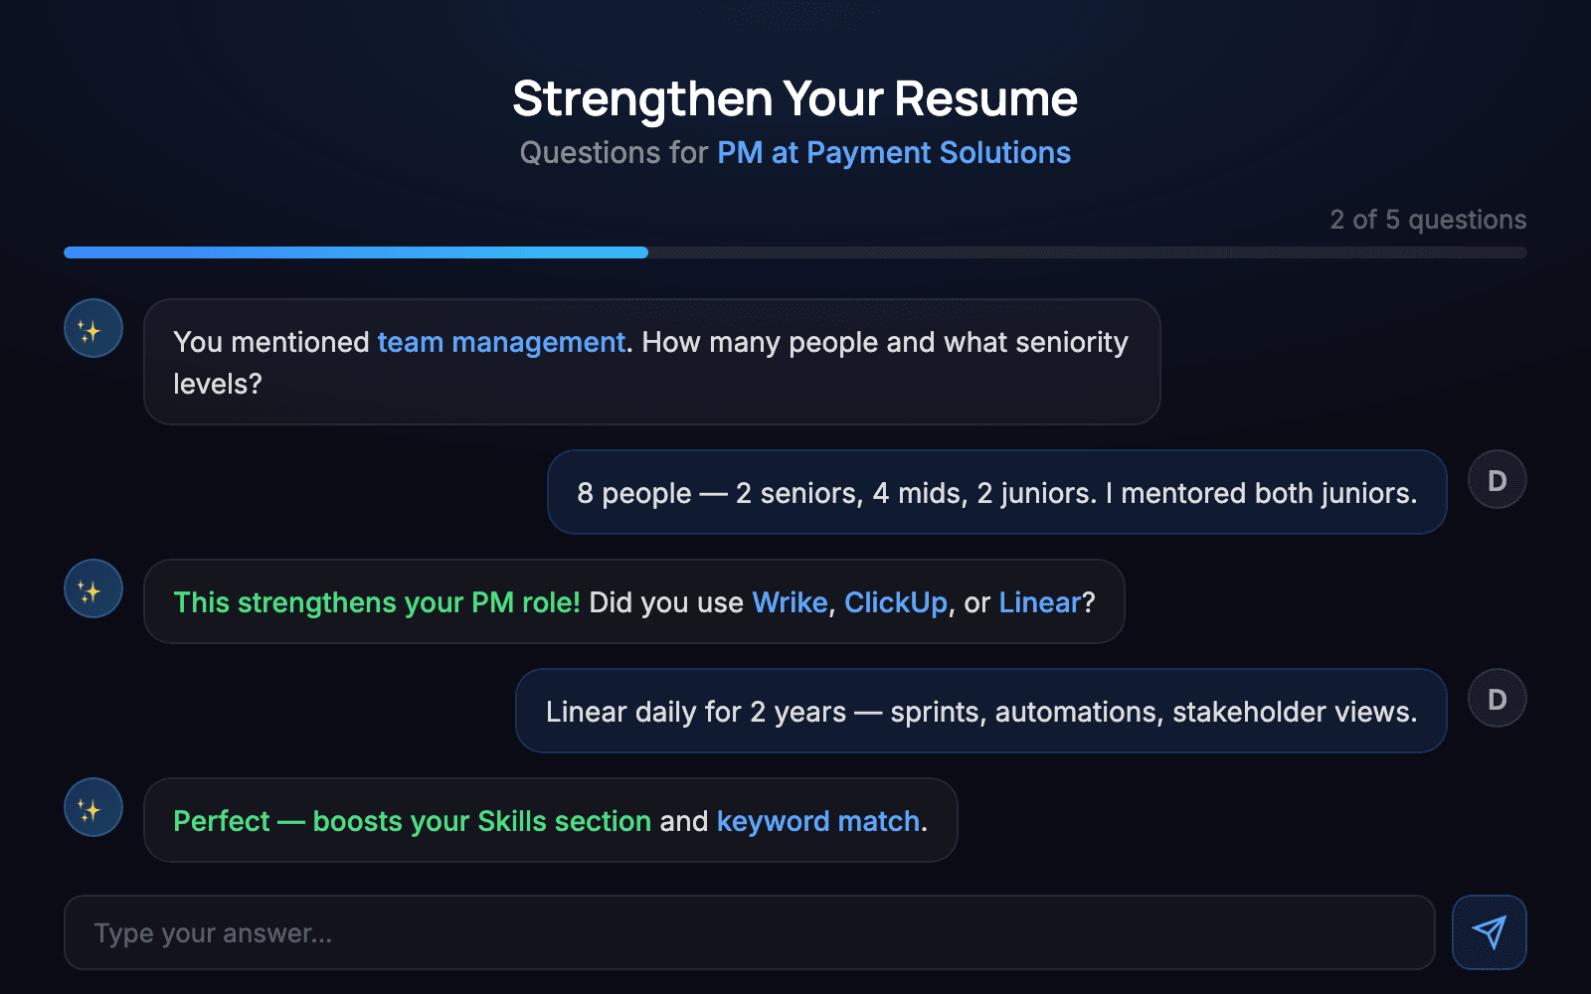This screenshot has width=1591, height=994.
Task: Click the keyword match highlight
Action: (815, 821)
